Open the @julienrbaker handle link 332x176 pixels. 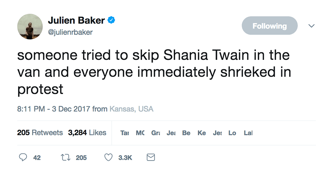pyautogui.click(x=70, y=32)
